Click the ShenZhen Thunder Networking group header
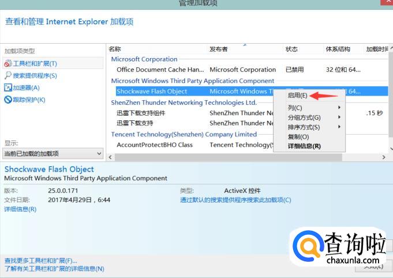The image size is (393, 278). pyautogui.click(x=184, y=102)
